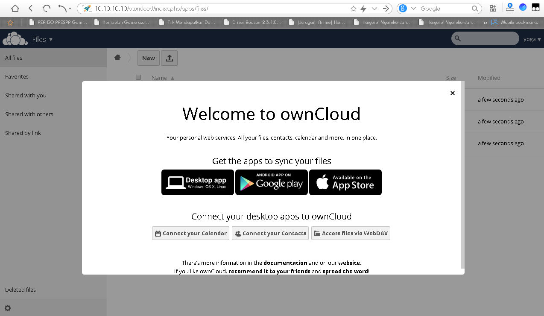544x316 pixels.
Task: Click the ownCloud cloud logo
Action: [15, 39]
